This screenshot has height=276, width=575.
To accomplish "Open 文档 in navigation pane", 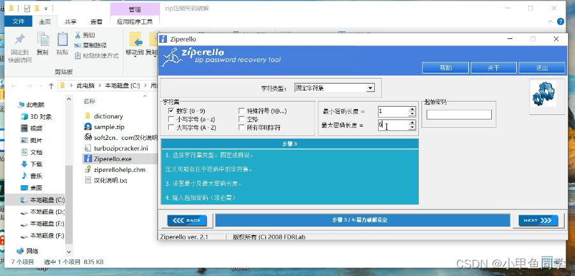I will [36, 152].
